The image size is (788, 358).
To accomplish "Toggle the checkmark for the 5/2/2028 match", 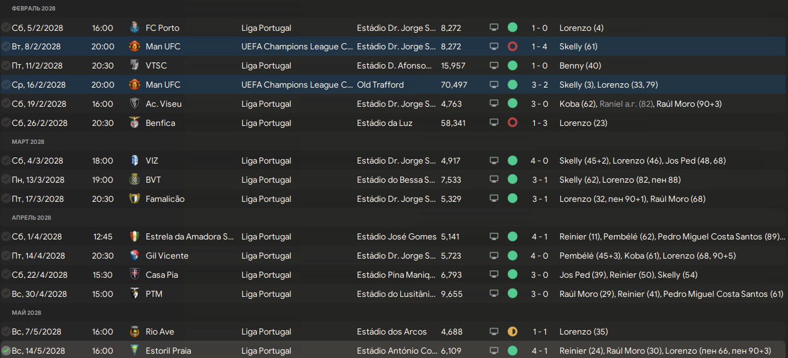I will point(6,28).
